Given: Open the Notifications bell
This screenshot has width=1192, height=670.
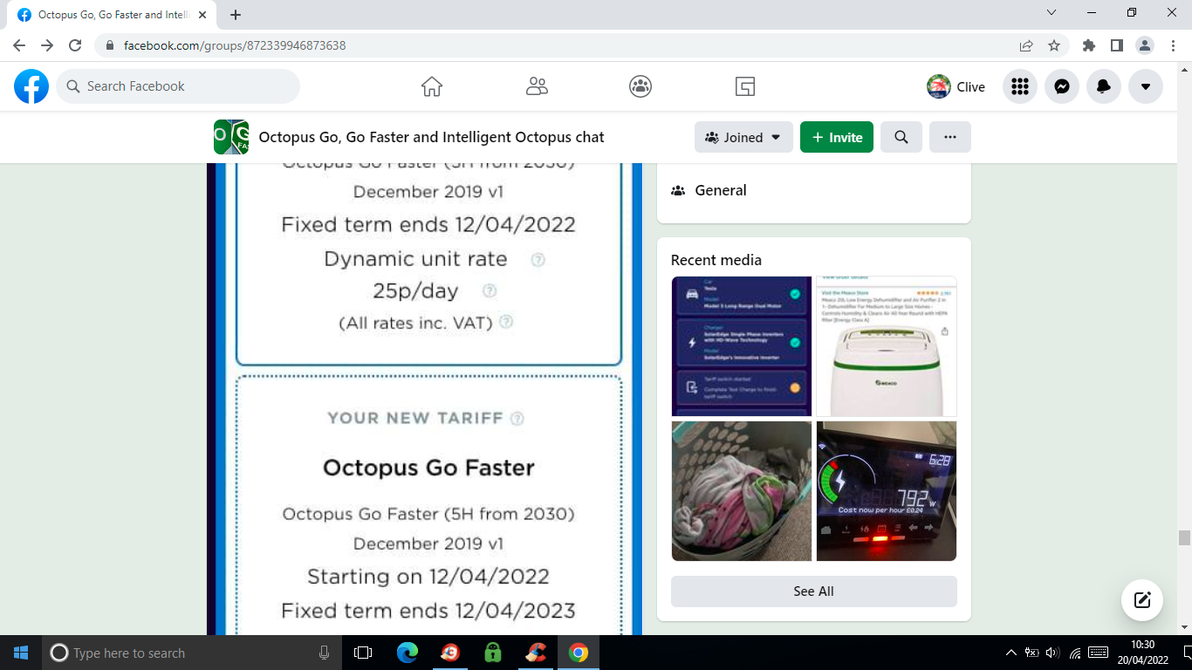Looking at the screenshot, I should (1104, 86).
